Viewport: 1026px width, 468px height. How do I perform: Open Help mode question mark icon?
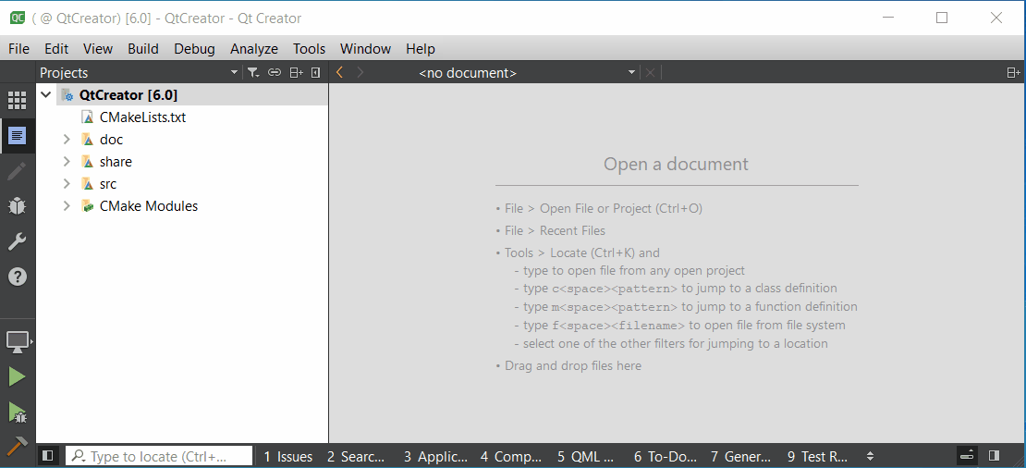point(17,277)
